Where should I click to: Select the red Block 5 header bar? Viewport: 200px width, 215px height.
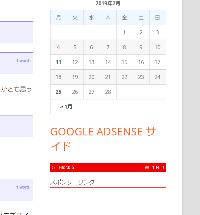(x=108, y=167)
